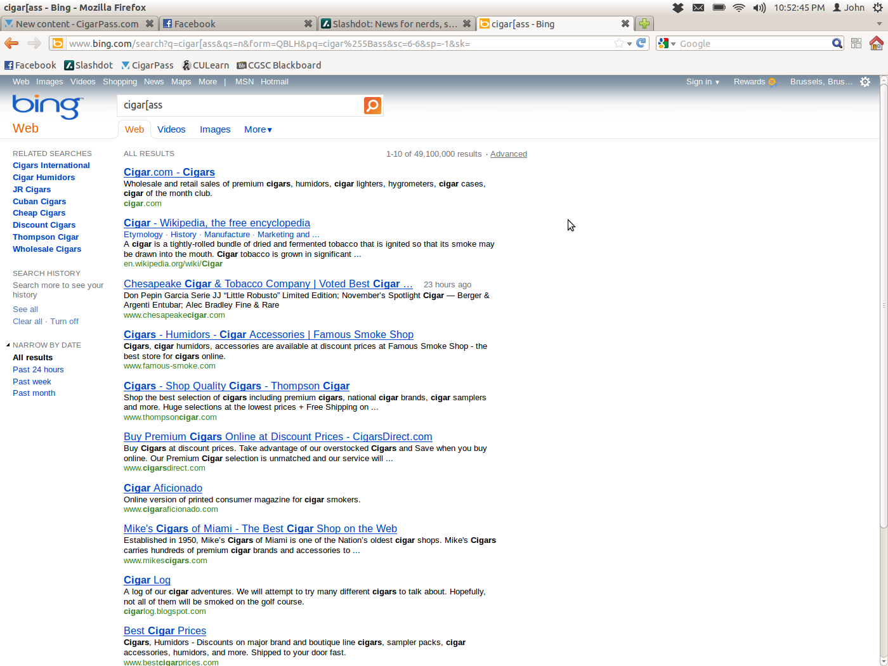Open the CigarPass bookmark
888x666 pixels.
click(x=147, y=65)
